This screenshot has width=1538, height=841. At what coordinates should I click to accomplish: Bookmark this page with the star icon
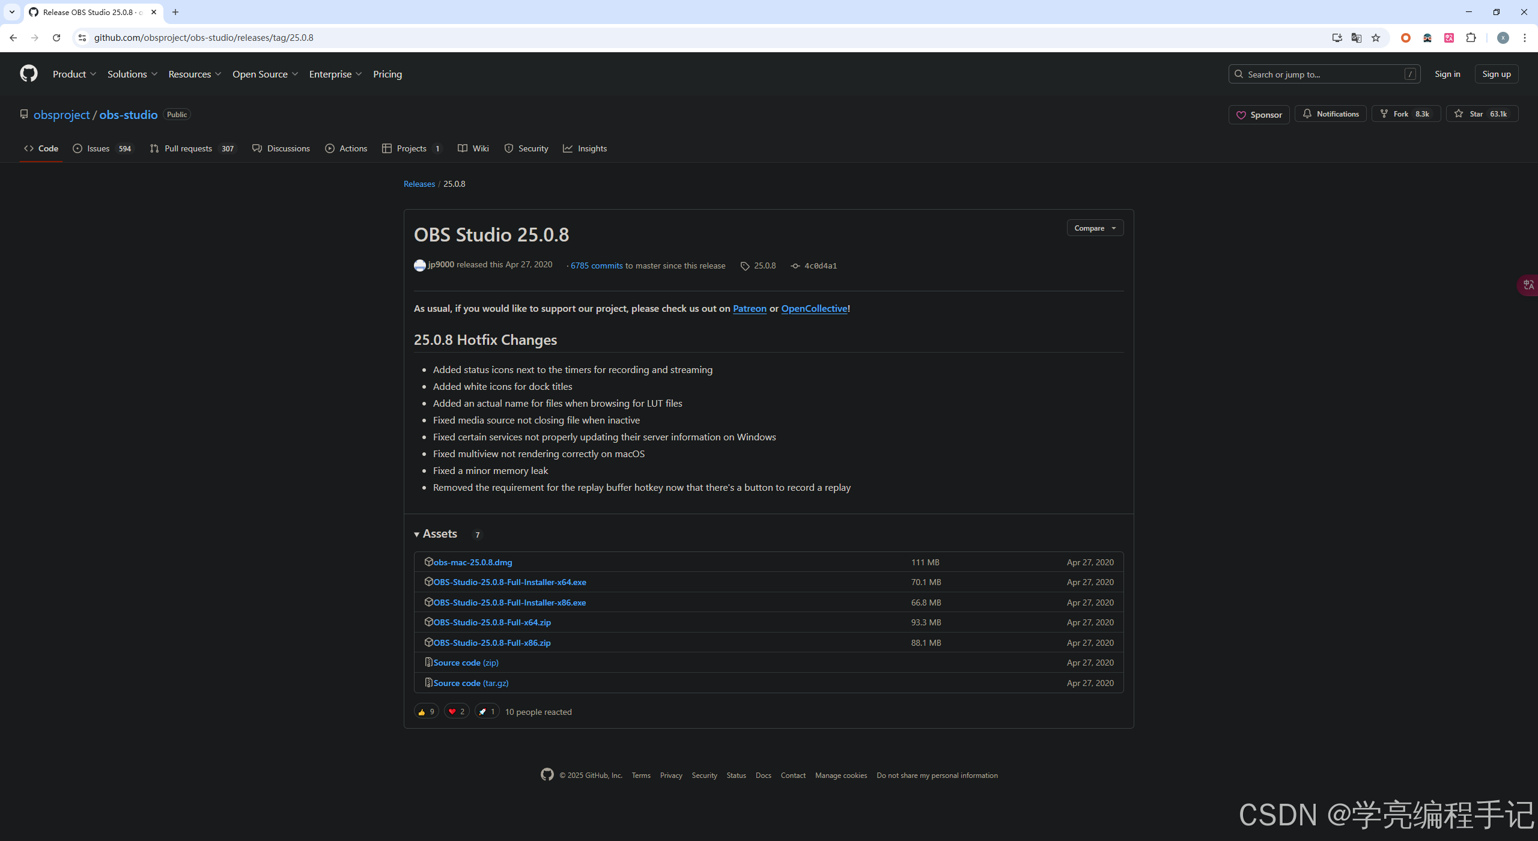click(1376, 38)
